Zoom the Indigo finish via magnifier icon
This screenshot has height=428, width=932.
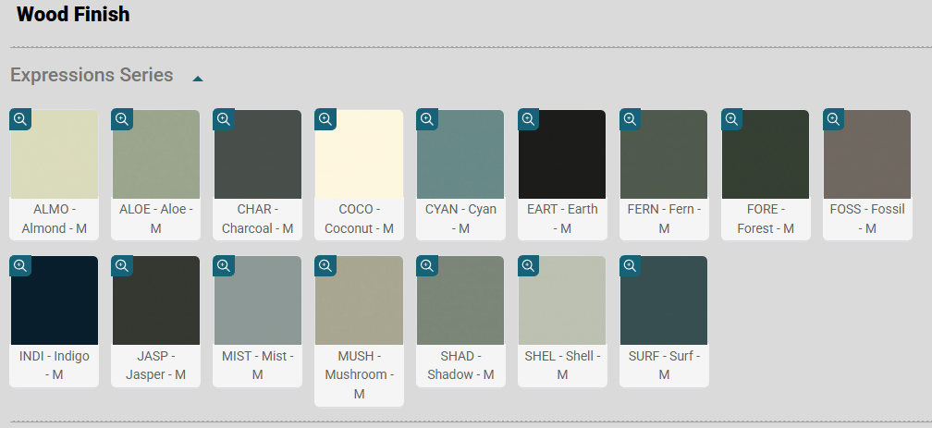tap(20, 265)
